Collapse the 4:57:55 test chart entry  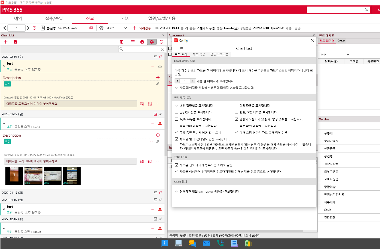4,66
